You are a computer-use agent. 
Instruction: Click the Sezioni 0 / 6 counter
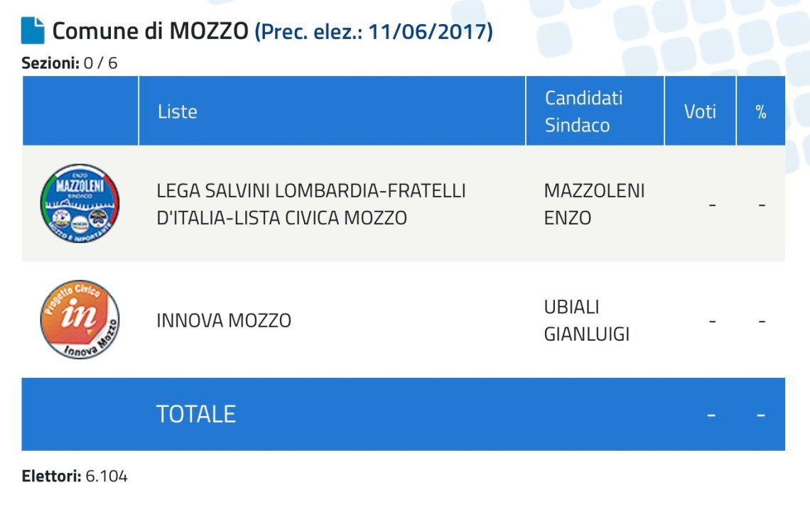(70, 63)
